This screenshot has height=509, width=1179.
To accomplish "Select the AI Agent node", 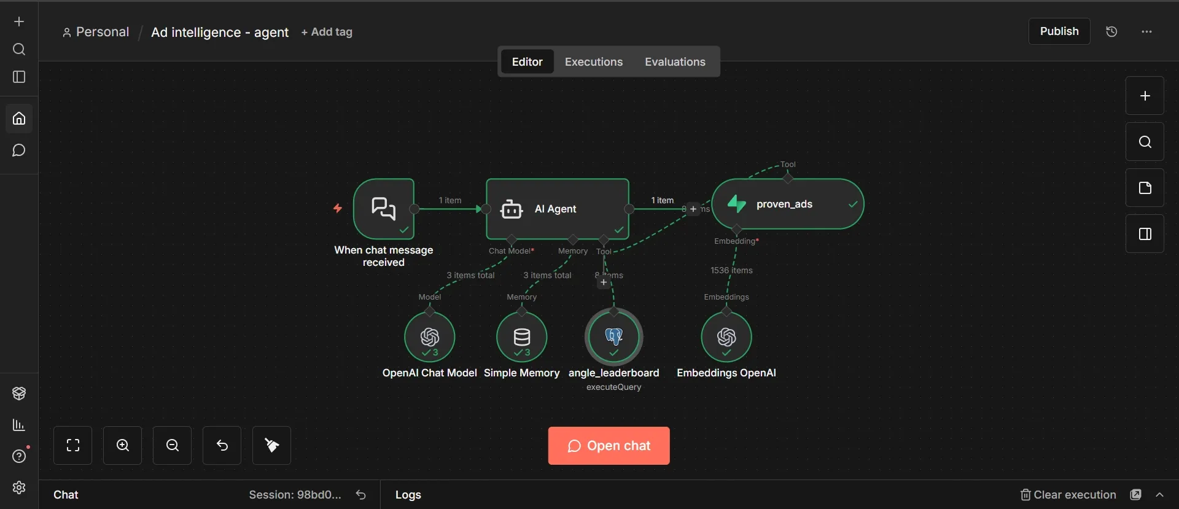I will [558, 209].
